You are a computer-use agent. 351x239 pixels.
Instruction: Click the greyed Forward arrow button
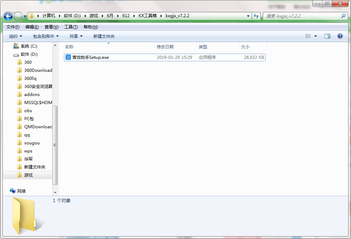[18, 16]
